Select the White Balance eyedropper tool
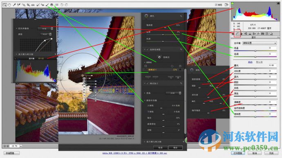Viewport: 282px width, 158px height. [14, 5]
